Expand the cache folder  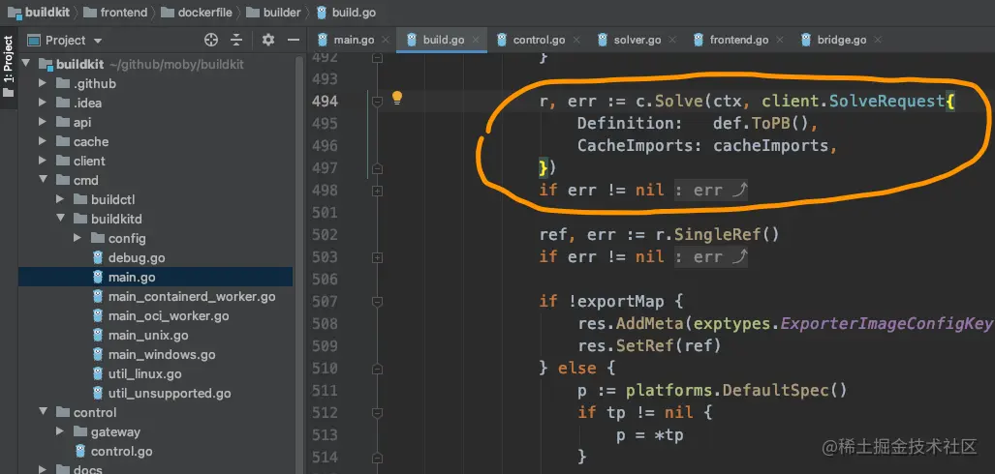pyautogui.click(x=43, y=141)
